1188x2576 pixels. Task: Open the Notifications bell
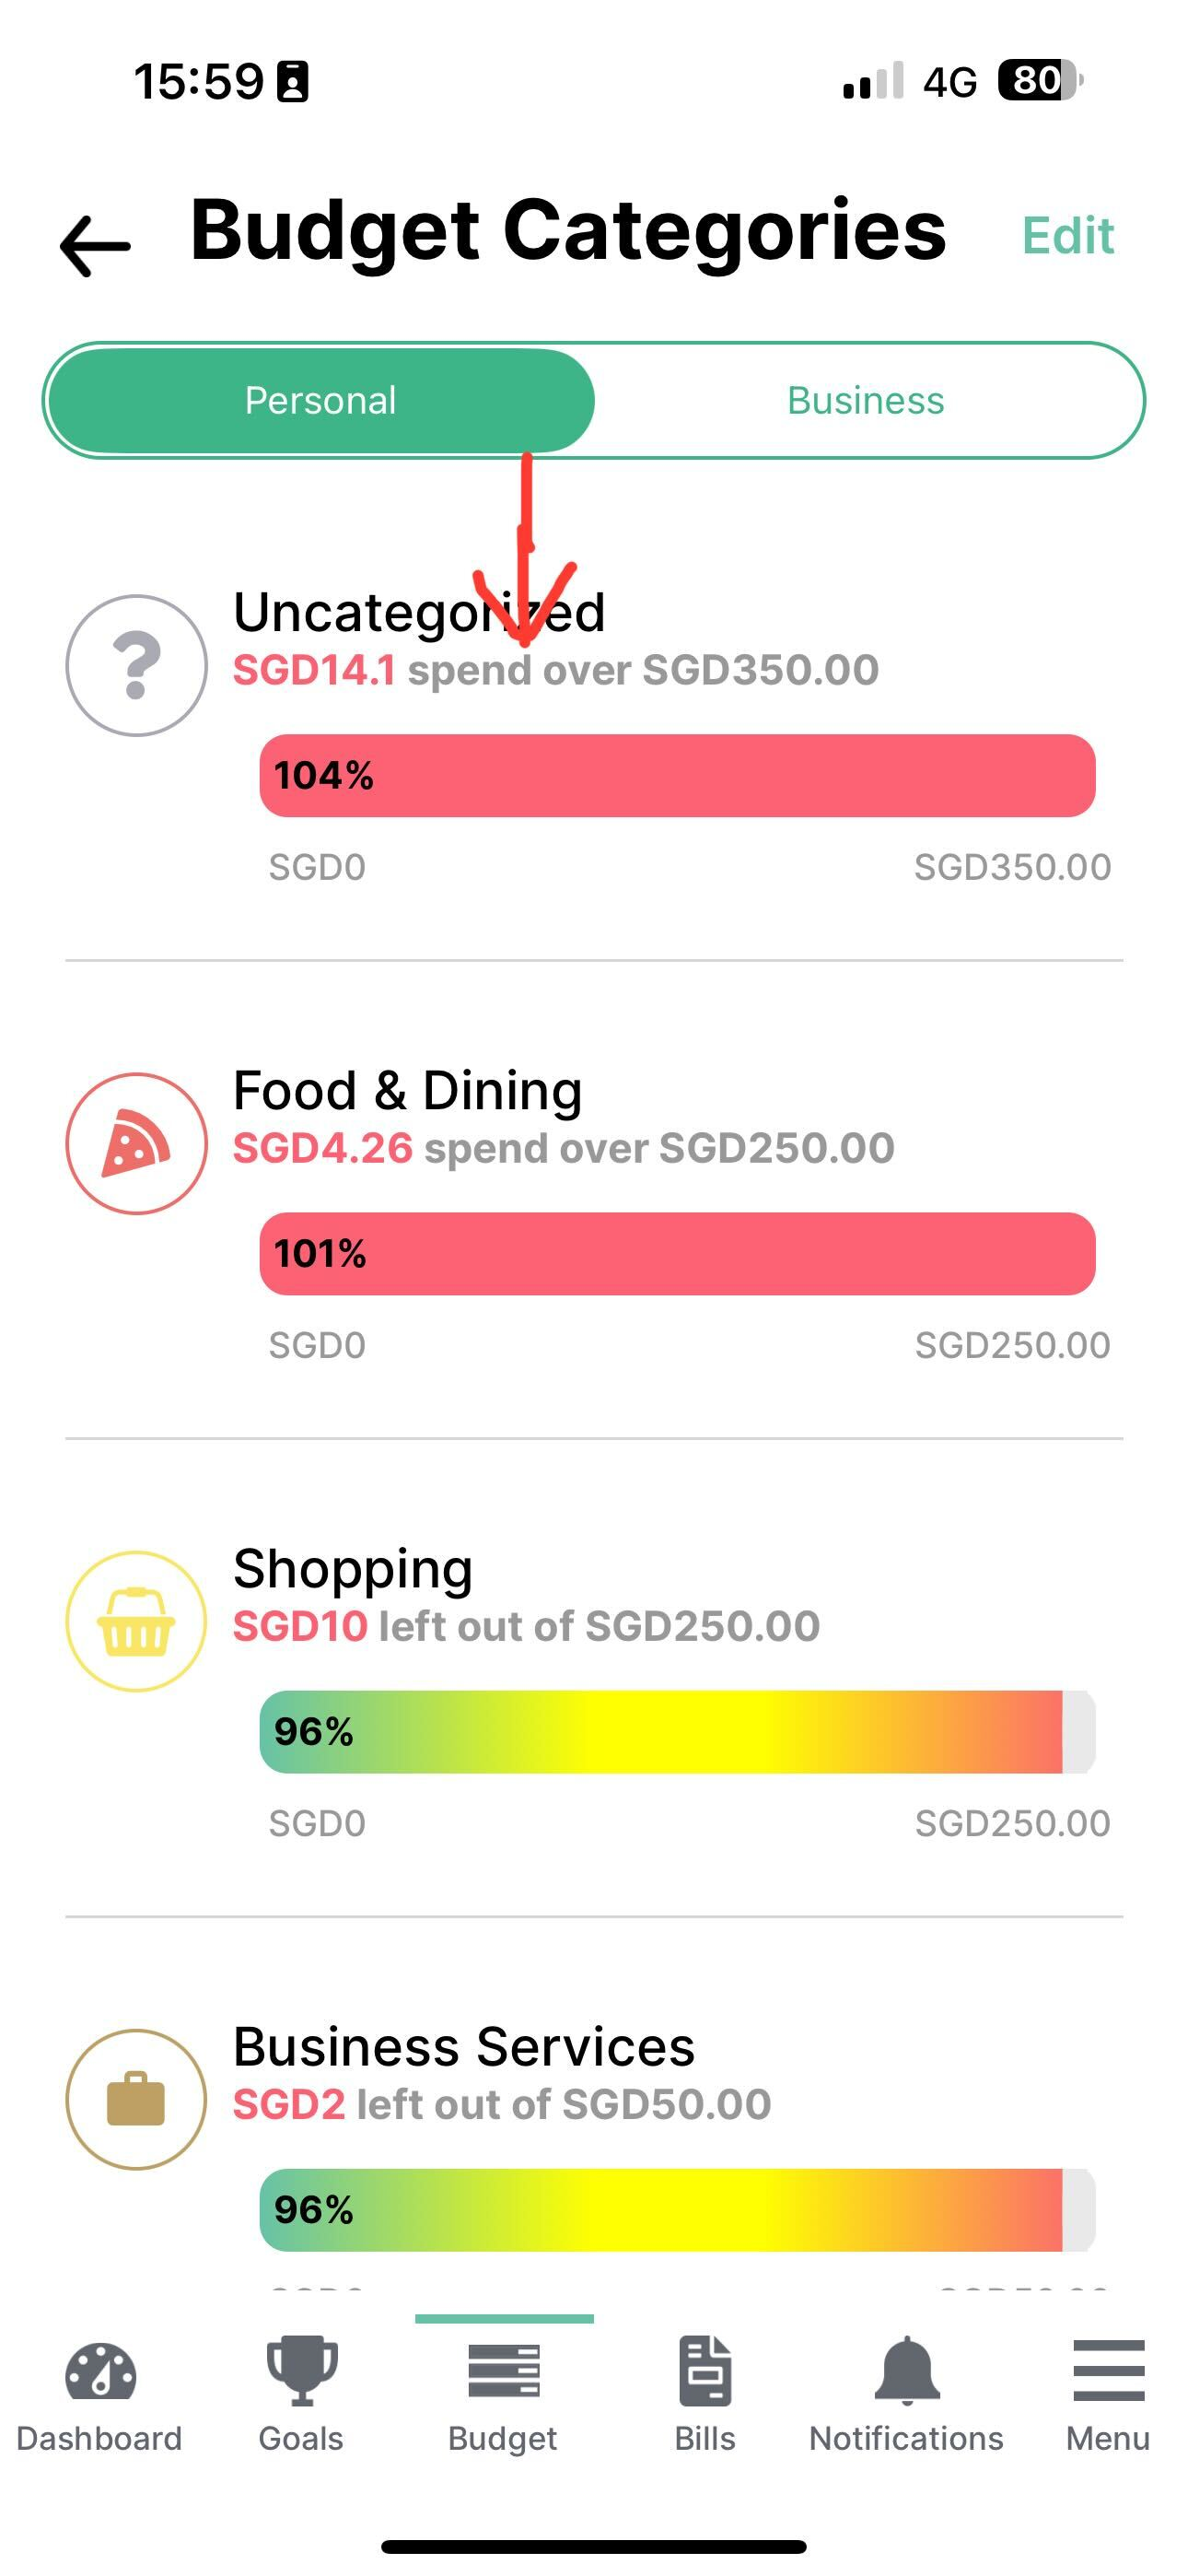pos(906,2394)
